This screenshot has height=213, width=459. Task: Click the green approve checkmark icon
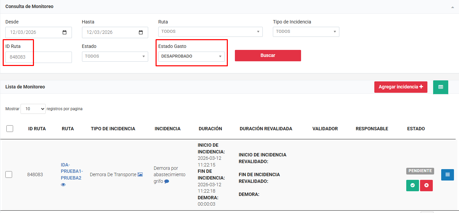coord(412,186)
